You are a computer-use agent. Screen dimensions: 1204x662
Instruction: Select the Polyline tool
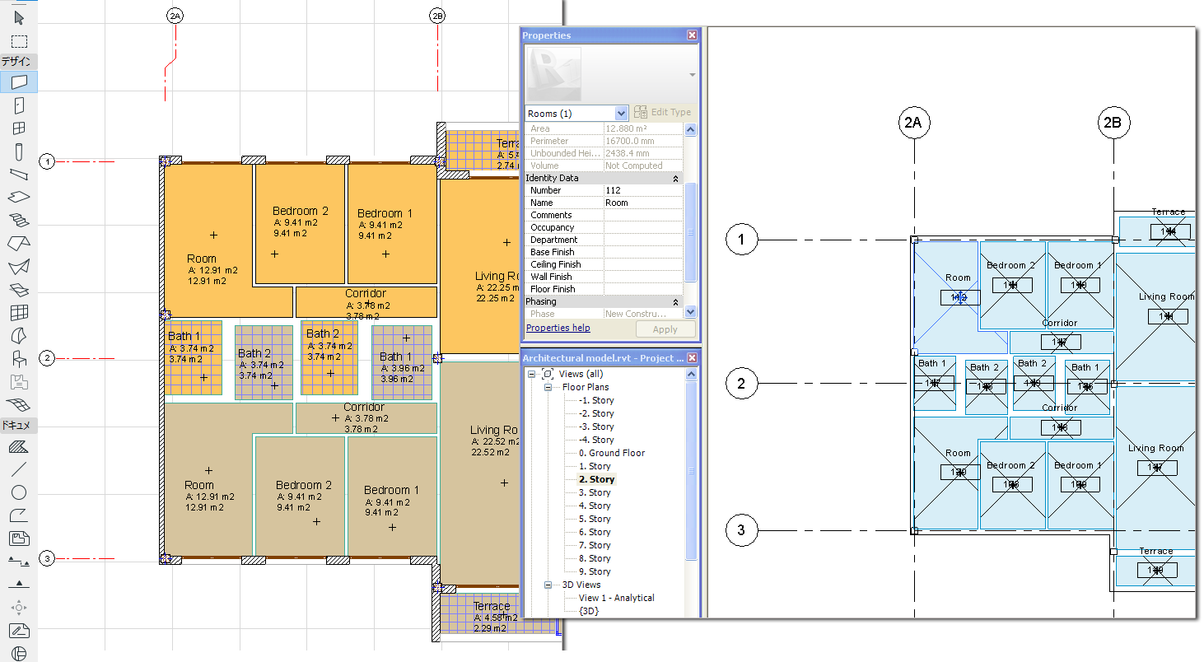[x=19, y=516]
